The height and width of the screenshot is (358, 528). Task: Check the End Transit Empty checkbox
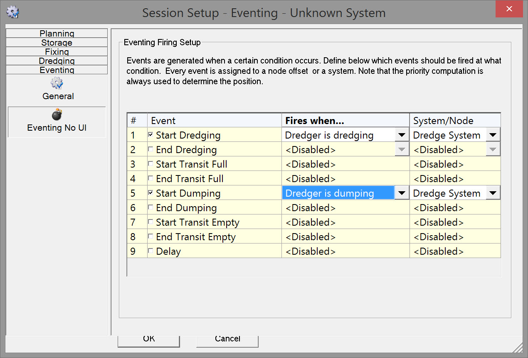tap(151, 236)
